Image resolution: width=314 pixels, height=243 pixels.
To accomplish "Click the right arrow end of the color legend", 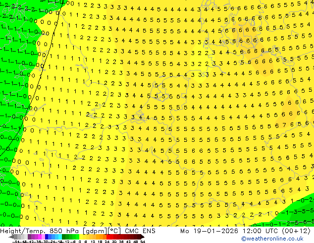I will [143, 237].
